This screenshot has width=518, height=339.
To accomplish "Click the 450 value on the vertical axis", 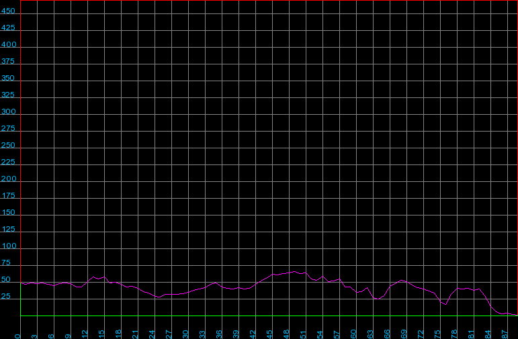I will point(8,11).
